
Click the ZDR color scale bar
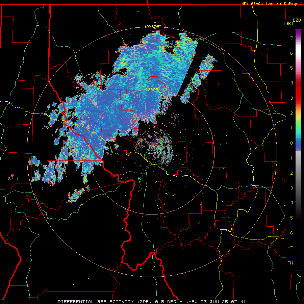click(298, 150)
